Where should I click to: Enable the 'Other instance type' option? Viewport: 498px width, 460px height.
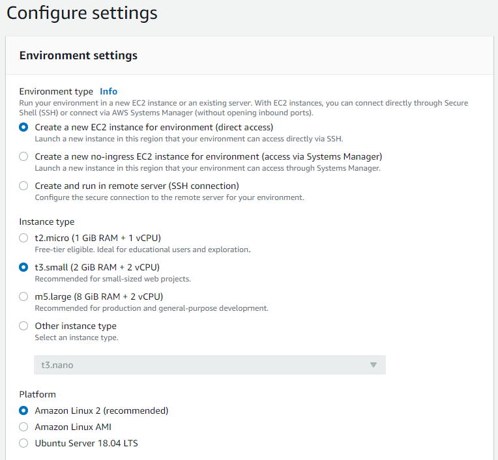coord(24,326)
